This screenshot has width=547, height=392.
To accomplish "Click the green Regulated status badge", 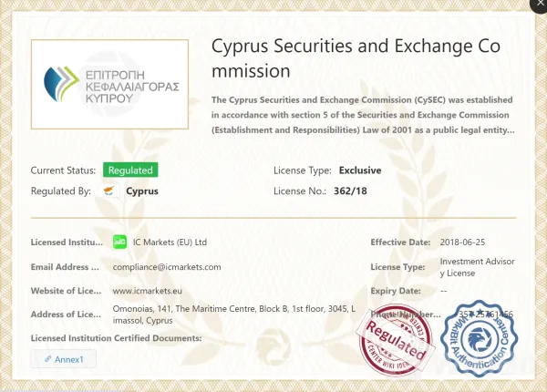I will (129, 170).
